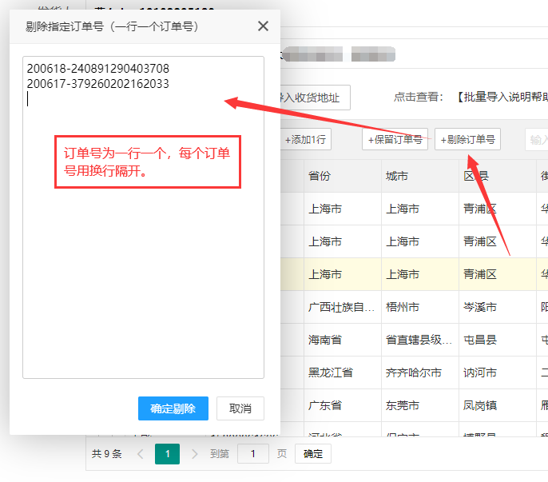This screenshot has width=548, height=482.
Task: Select the 齐齐哈尔市 city cell
Action: 414,372
